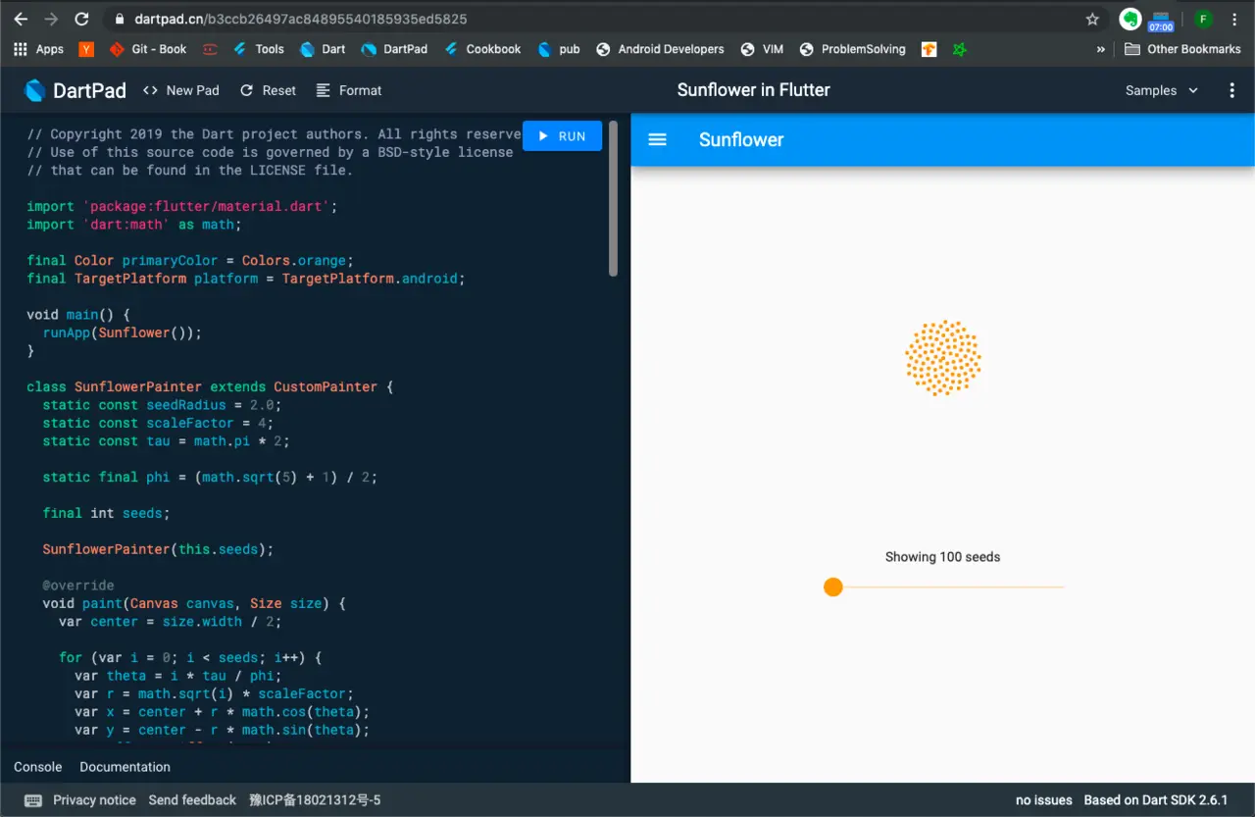Open the green star icon bookmark
This screenshot has height=817, width=1255.
click(x=960, y=49)
